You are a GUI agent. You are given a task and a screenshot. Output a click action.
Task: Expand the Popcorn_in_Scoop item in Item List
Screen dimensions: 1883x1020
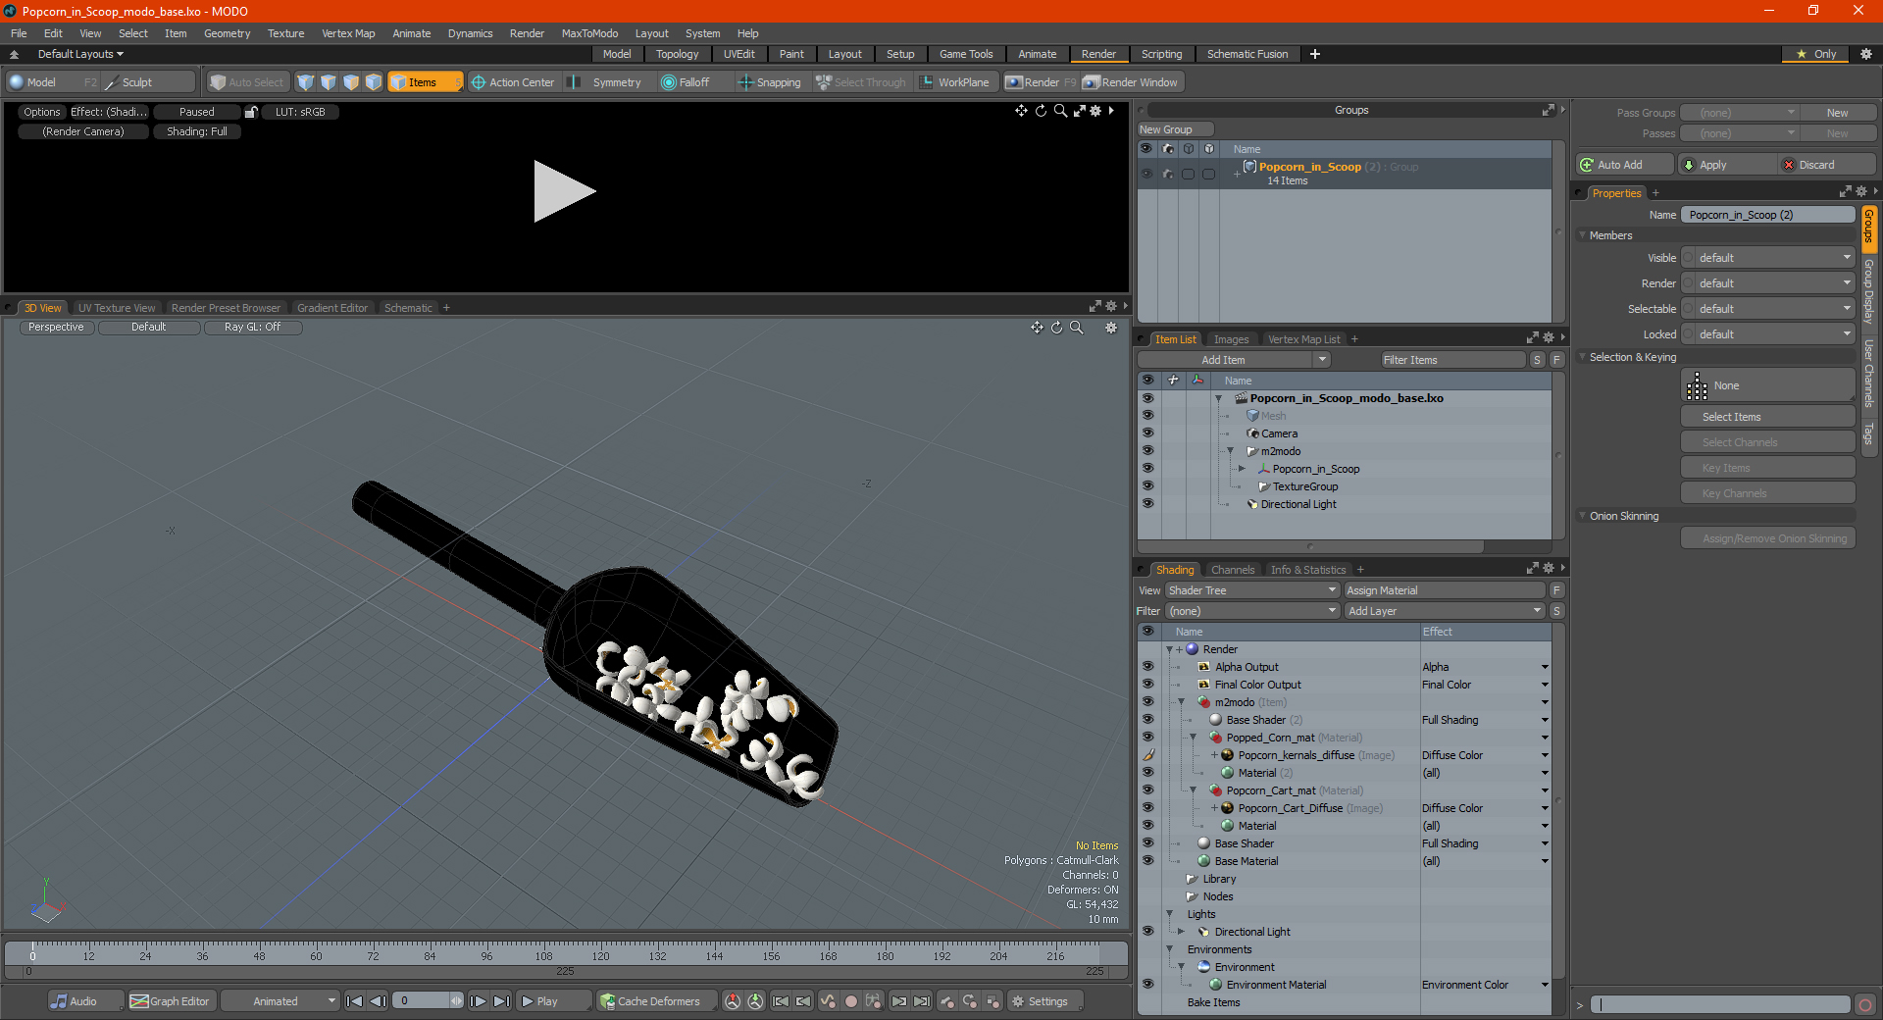(x=1242, y=469)
